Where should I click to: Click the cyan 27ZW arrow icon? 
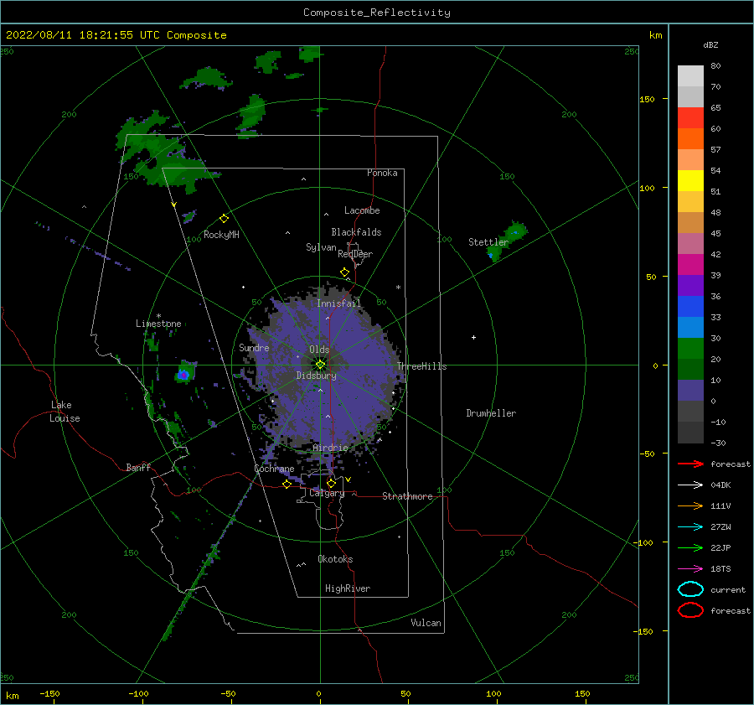tap(690, 527)
